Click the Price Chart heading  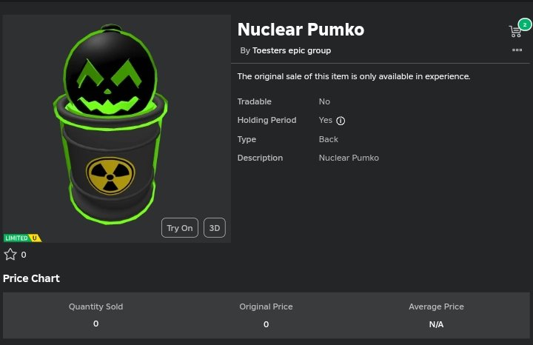coord(31,278)
